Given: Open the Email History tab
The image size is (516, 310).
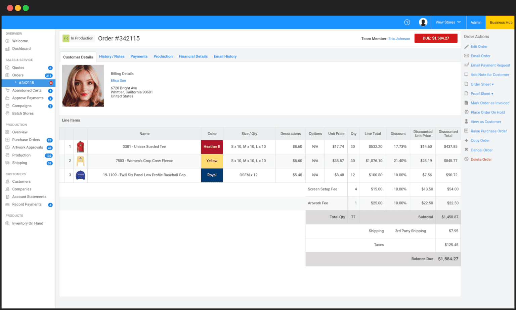Looking at the screenshot, I should pos(225,56).
